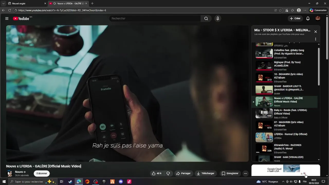Click the video player area
The width and height of the screenshot is (329, 185).
point(127,93)
